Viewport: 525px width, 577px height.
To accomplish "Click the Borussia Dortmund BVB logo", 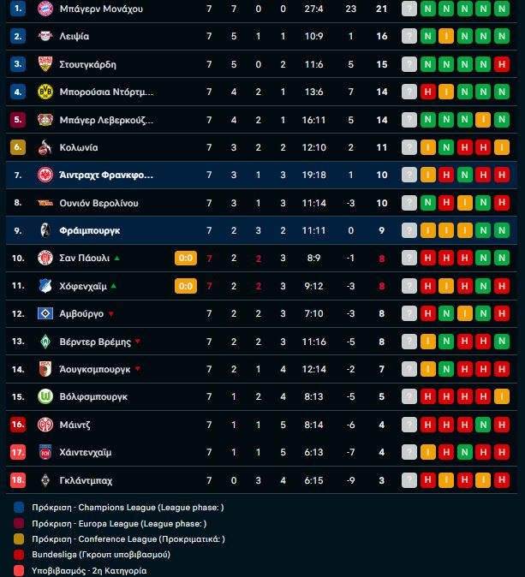I will point(45,92).
